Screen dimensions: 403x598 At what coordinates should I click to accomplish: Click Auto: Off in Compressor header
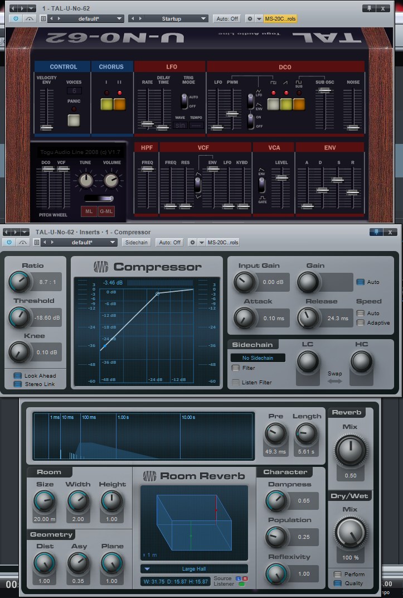(170, 242)
